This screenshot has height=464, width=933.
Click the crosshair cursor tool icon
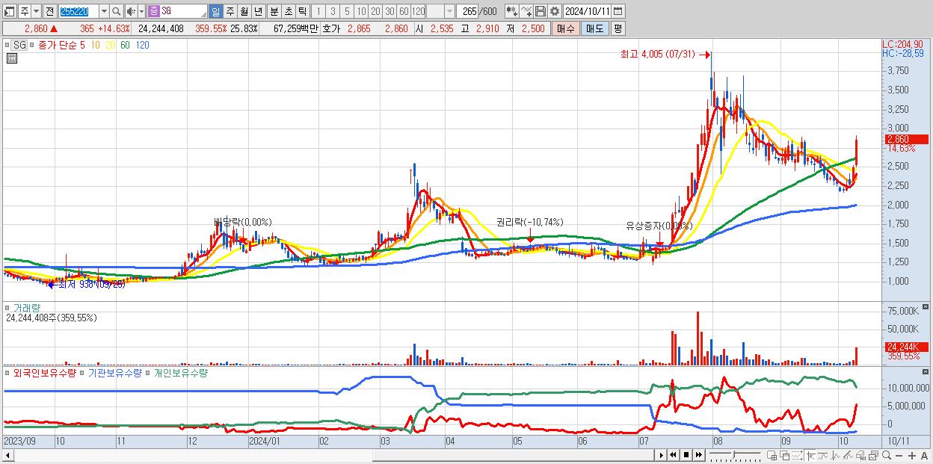click(810, 455)
